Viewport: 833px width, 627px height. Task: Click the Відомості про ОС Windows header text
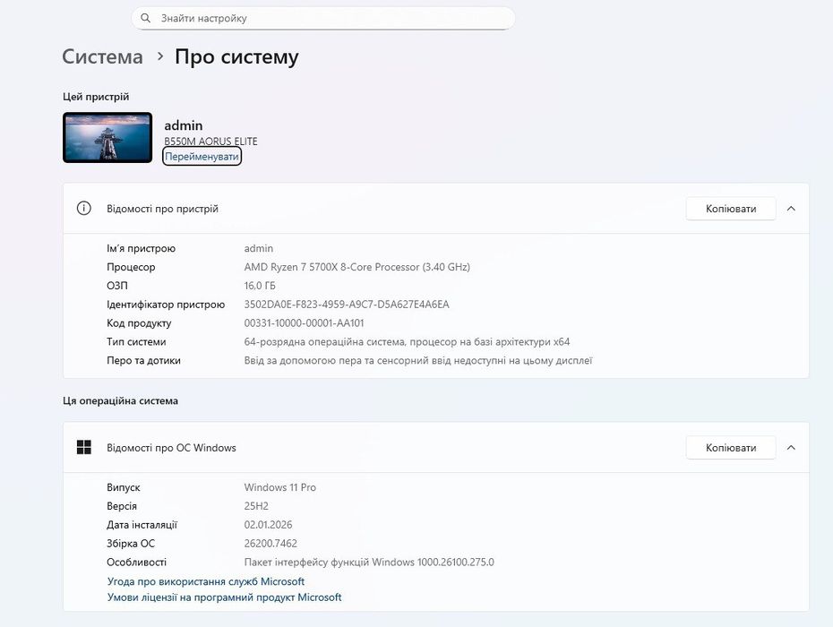(172, 448)
